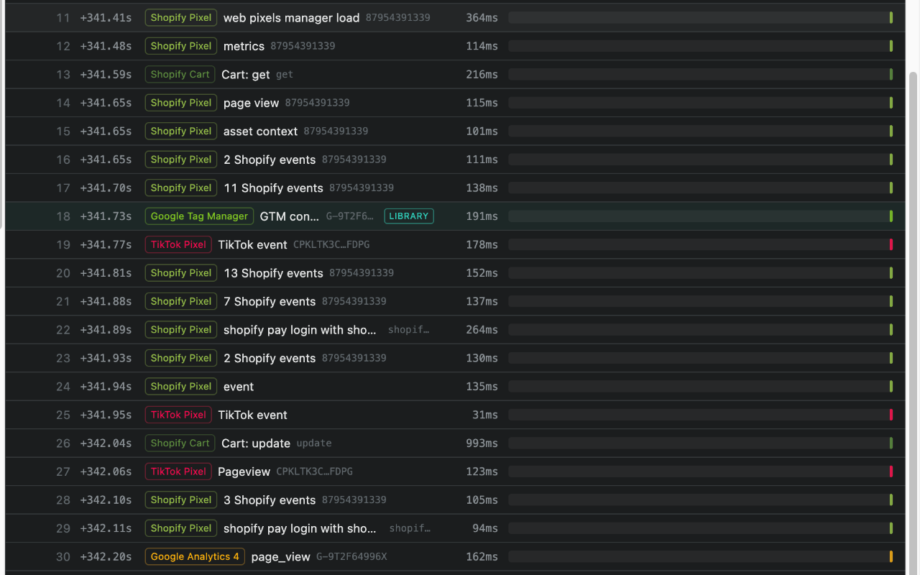
Task: Click the LIBRARY badge on the GTM row
Action: (x=409, y=216)
